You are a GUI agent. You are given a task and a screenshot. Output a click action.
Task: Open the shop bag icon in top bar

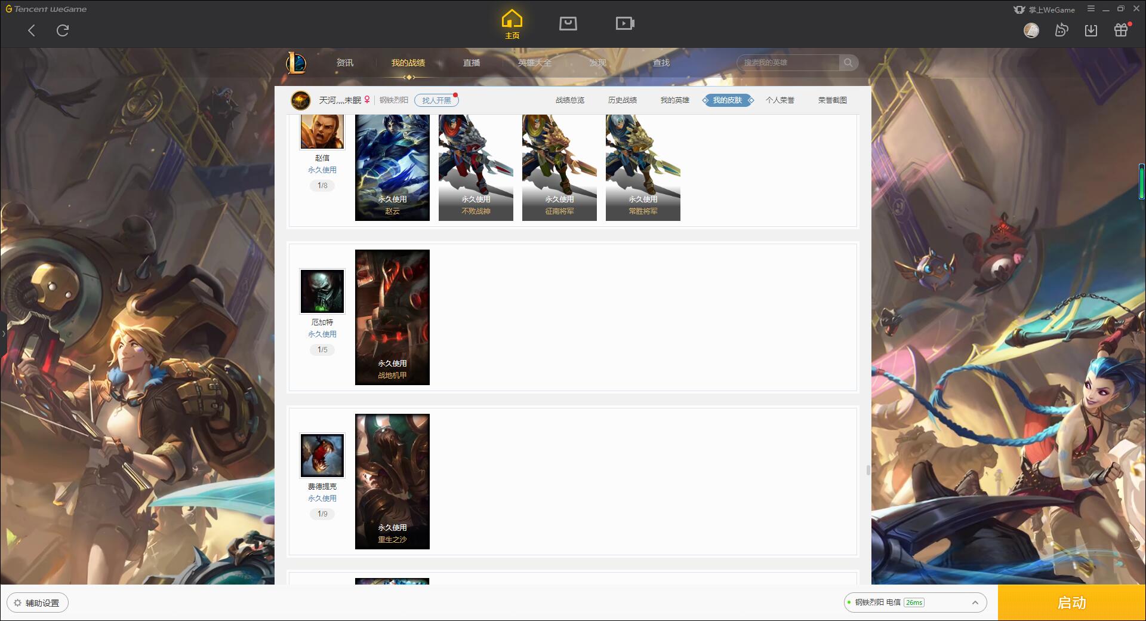pos(568,24)
